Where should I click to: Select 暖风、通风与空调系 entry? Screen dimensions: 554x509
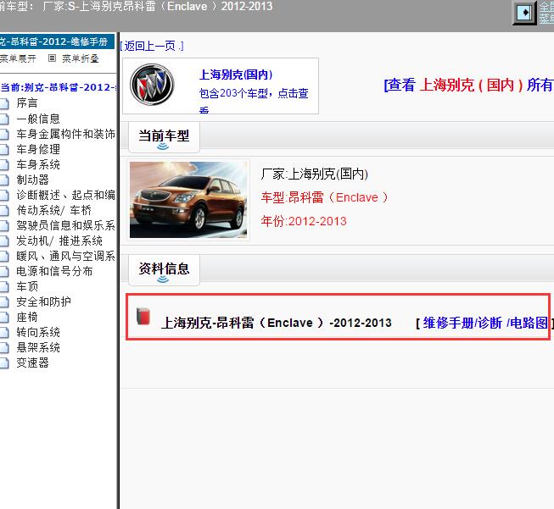[65, 256]
